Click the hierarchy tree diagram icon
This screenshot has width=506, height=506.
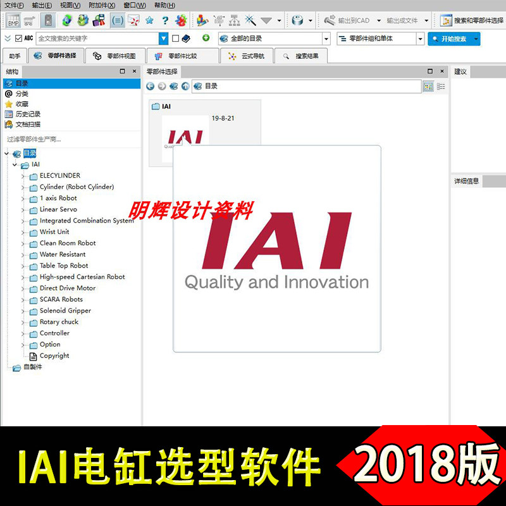pos(234,21)
